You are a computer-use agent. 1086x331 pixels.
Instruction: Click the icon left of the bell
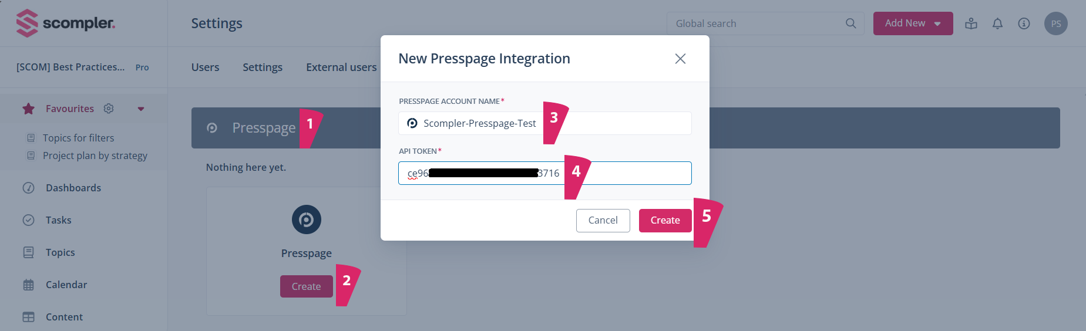click(971, 23)
